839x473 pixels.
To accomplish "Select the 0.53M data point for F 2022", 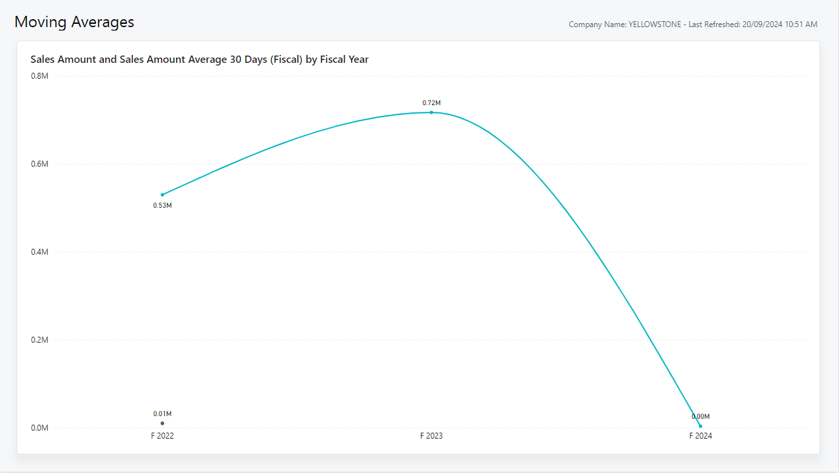I will (x=162, y=194).
